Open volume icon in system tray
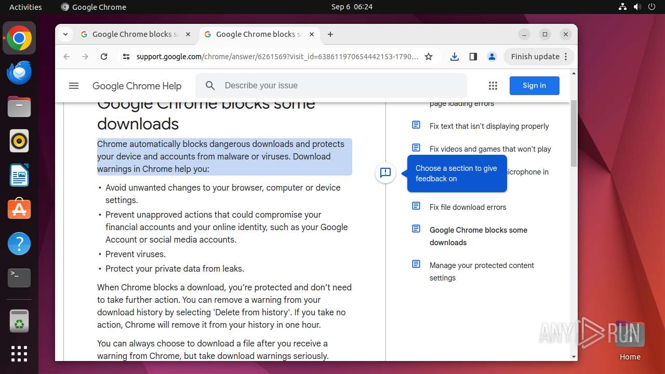The height and width of the screenshot is (374, 665). click(637, 7)
